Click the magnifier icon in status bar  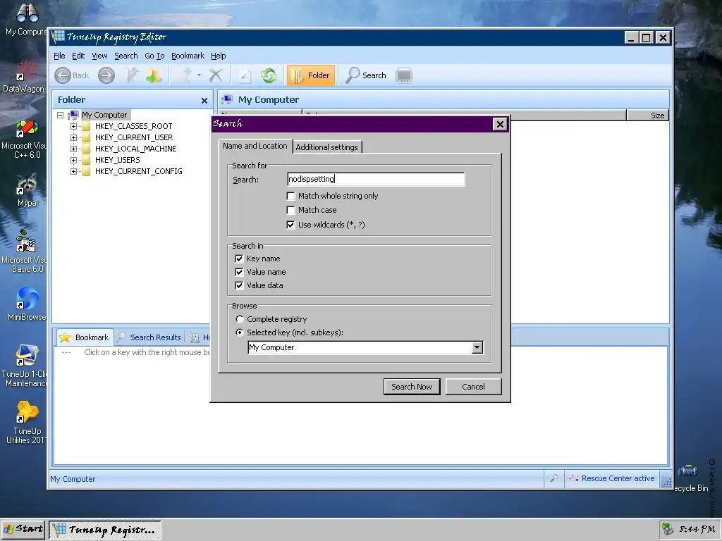(554, 478)
